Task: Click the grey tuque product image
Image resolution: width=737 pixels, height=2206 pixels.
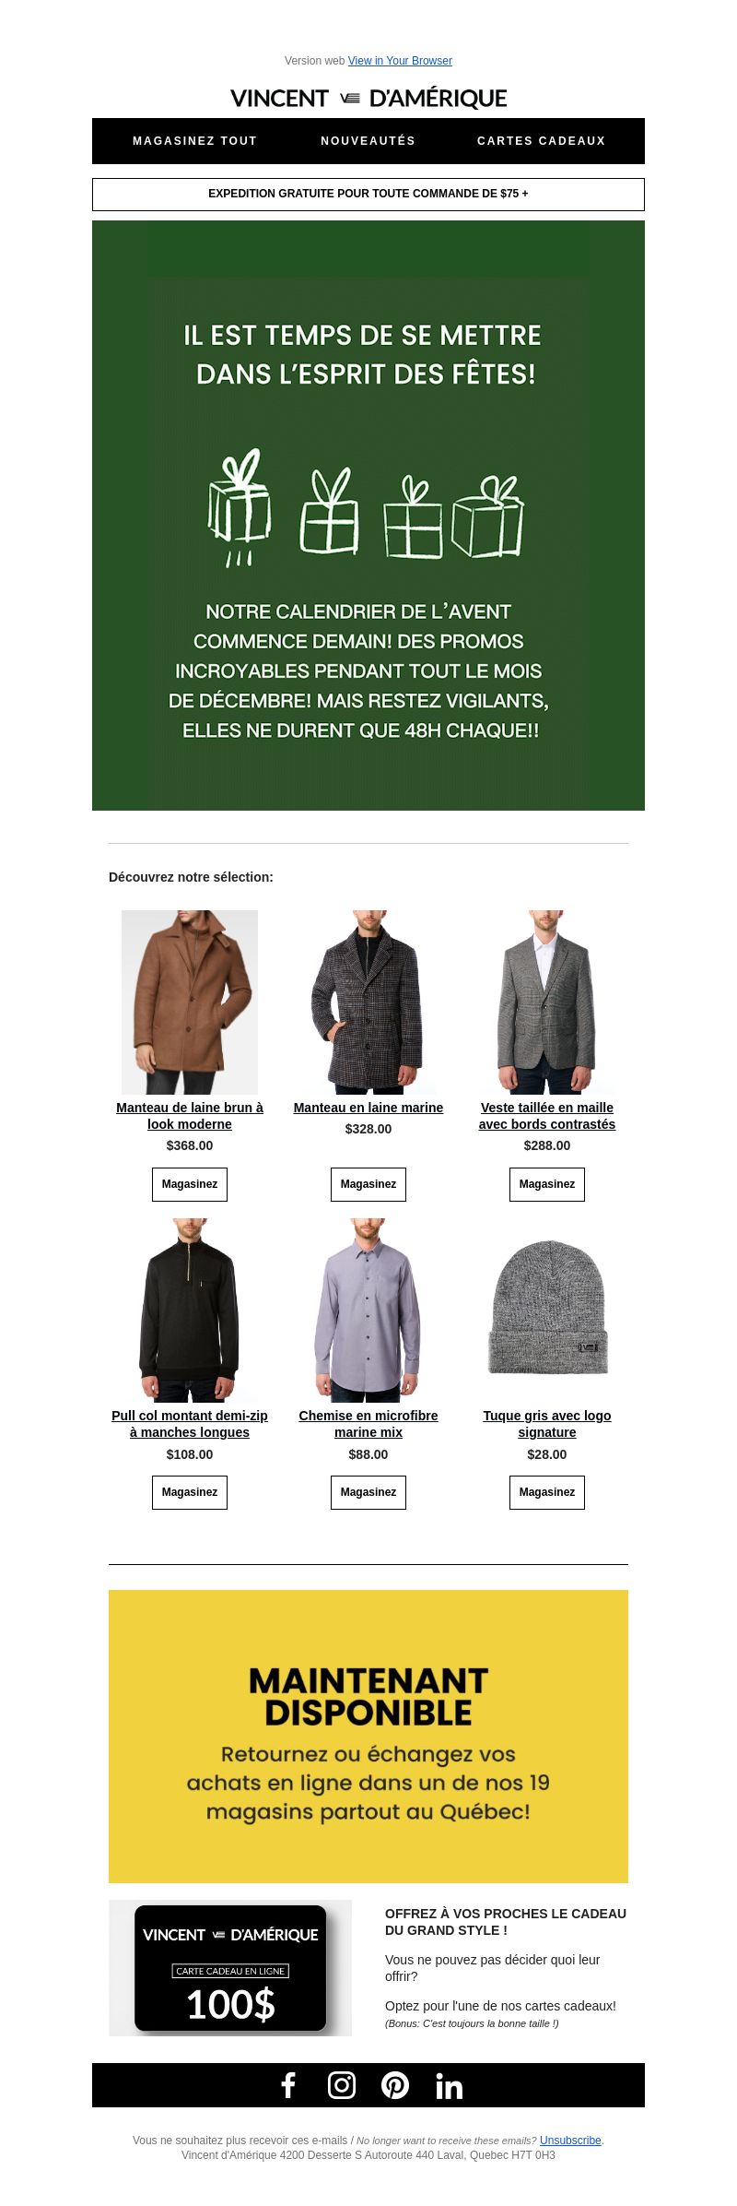Action: click(547, 1311)
